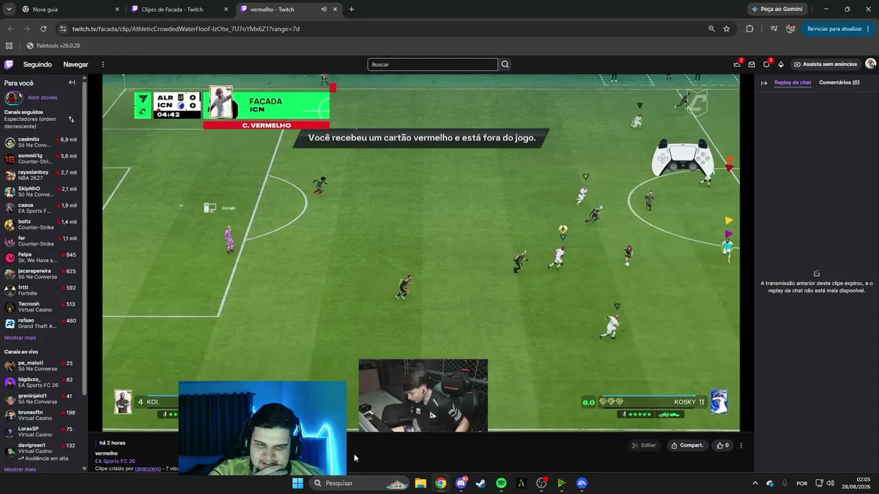
Task: Click the Get Bits diamond icon
Action: pyautogui.click(x=781, y=64)
